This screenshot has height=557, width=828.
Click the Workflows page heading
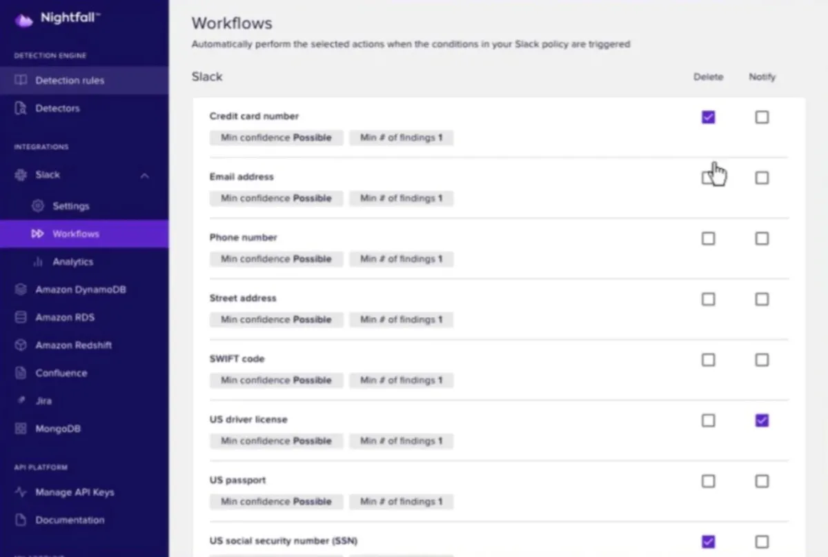pyautogui.click(x=232, y=23)
